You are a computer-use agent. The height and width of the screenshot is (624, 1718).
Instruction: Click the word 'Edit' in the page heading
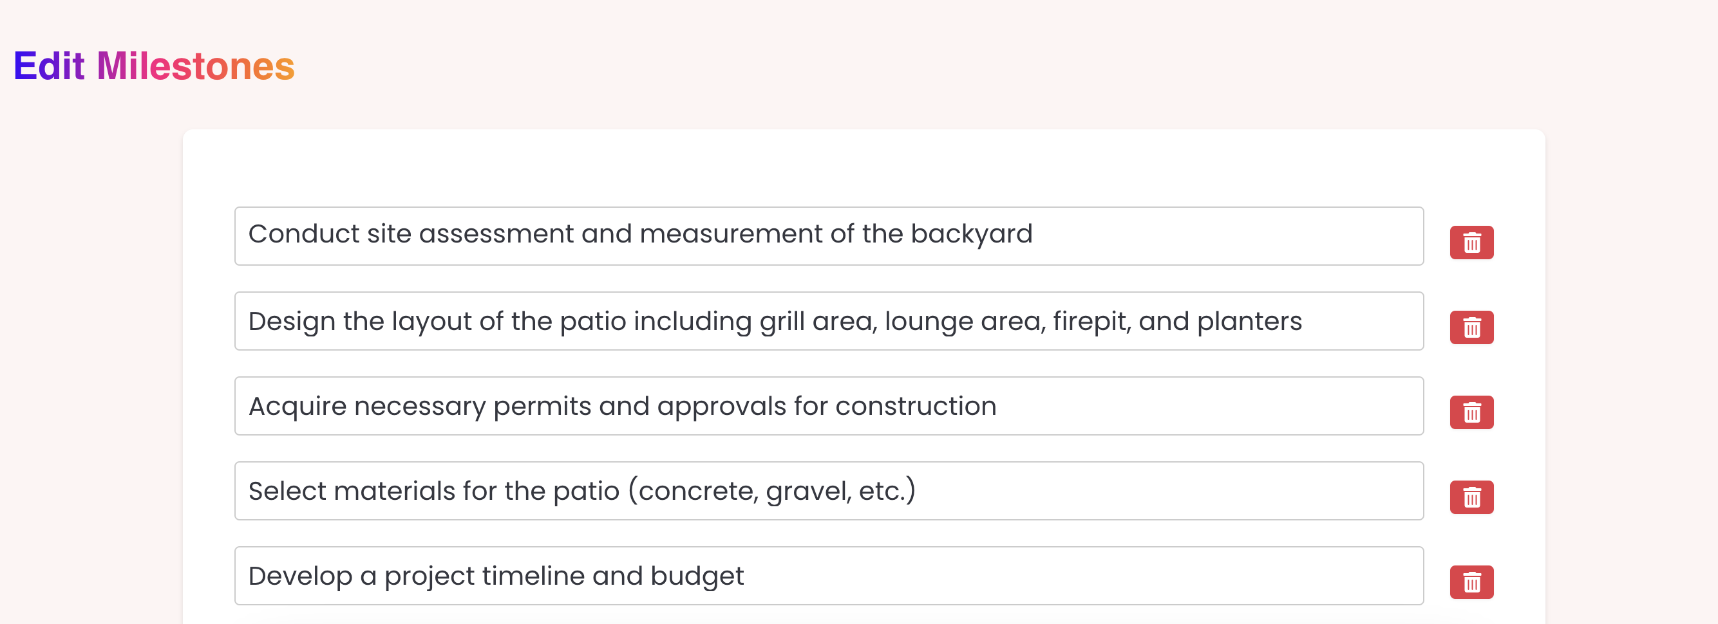[x=49, y=66]
